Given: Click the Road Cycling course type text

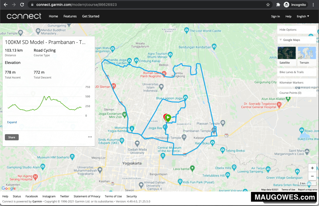Looking at the screenshot, I should coord(45,50).
